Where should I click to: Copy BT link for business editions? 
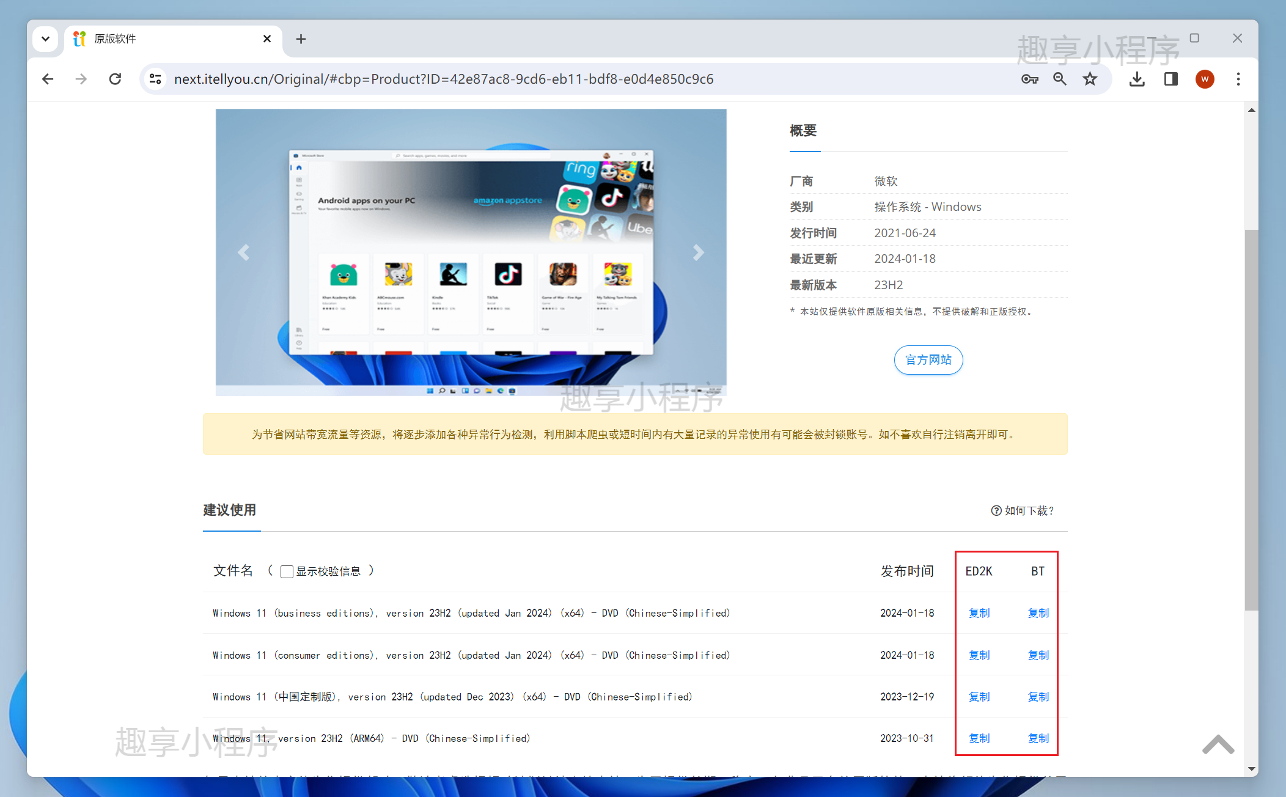click(x=1038, y=613)
